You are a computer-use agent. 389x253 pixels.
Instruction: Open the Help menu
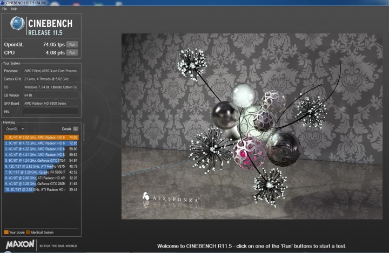click(x=14, y=9)
